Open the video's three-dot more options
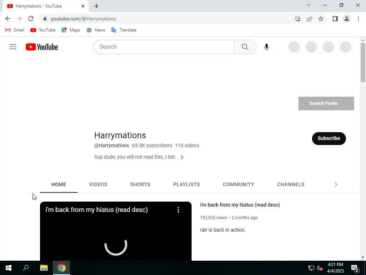Image resolution: width=366 pixels, height=275 pixels. point(178,210)
